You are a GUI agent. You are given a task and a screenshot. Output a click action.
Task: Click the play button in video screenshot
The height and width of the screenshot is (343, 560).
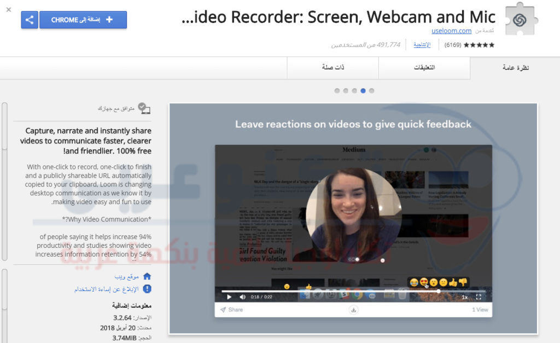[x=229, y=297]
